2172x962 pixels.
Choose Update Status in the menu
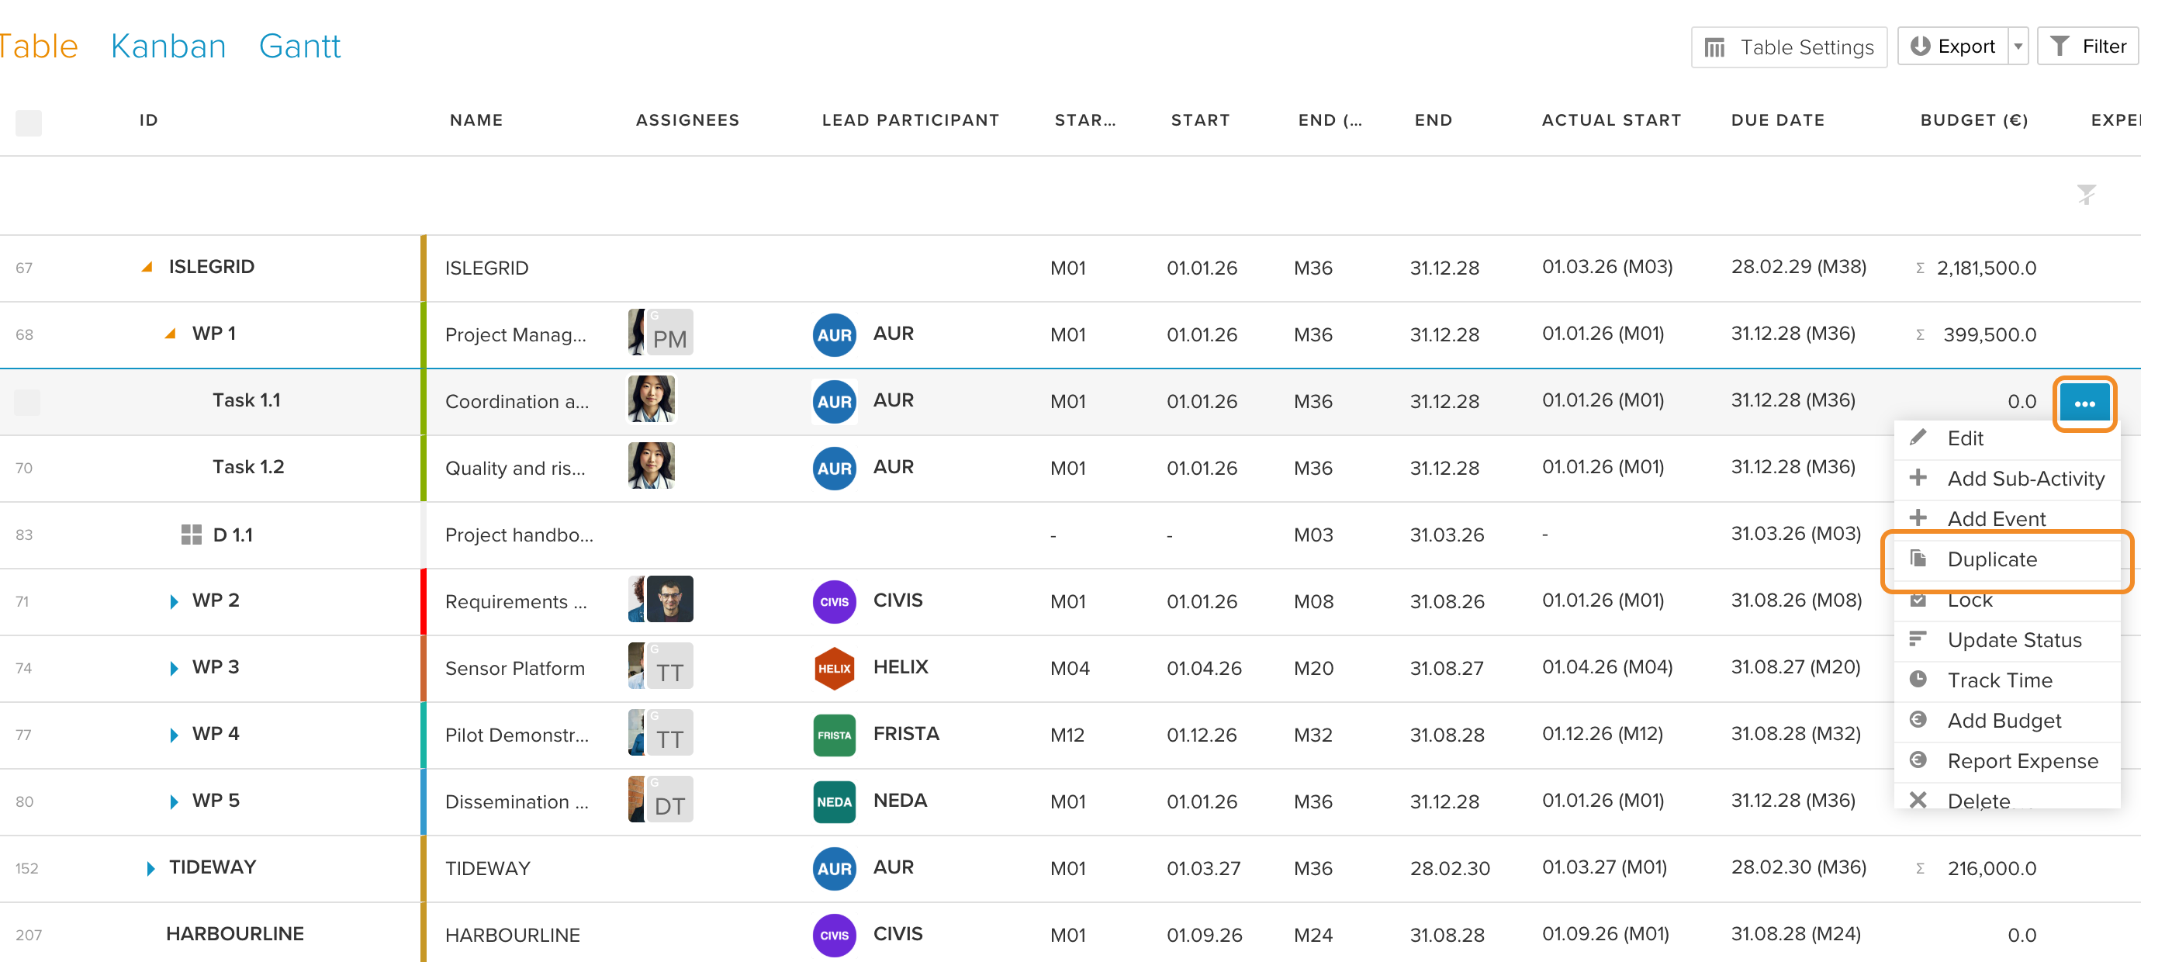[x=2006, y=640]
